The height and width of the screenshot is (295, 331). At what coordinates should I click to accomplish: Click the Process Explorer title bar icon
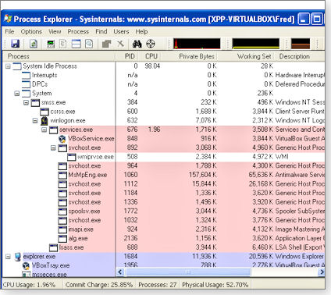point(8,19)
